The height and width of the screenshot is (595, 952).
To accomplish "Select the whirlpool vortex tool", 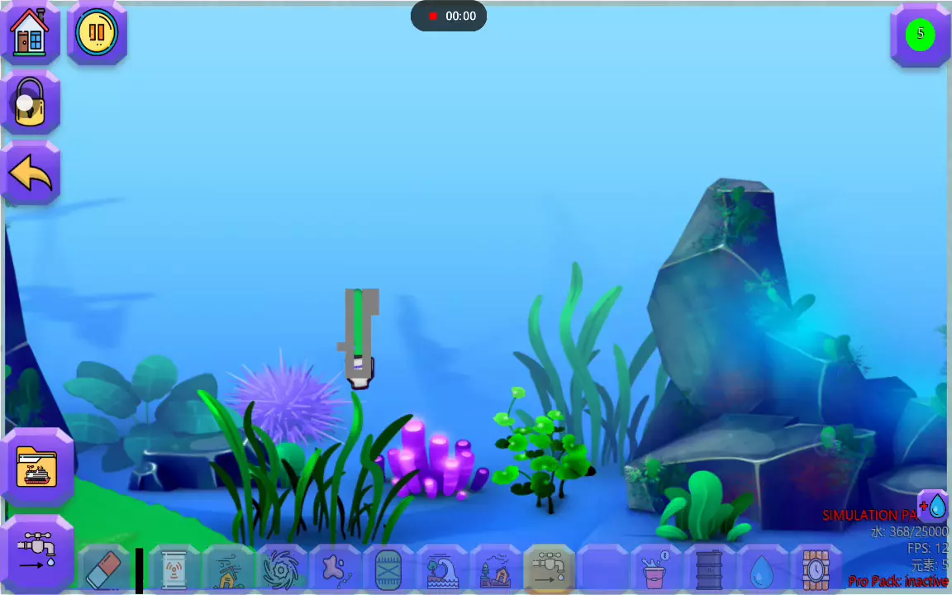I will 281,569.
